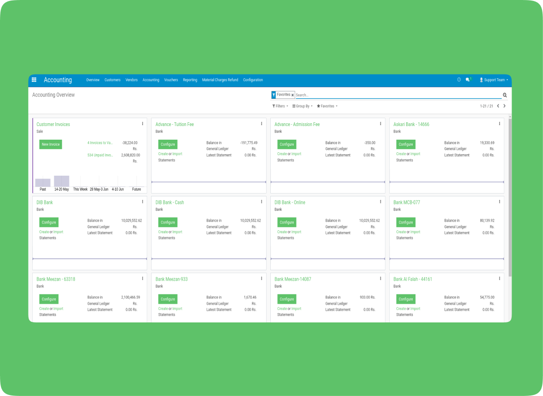This screenshot has height=396, width=543.
Task: Open the Favorites star dropdown
Action: (x=327, y=106)
